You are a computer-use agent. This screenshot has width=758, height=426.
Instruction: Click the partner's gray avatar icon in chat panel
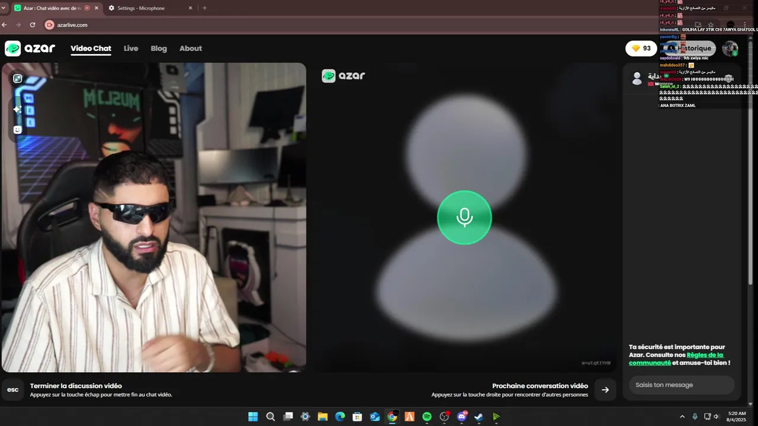click(637, 78)
